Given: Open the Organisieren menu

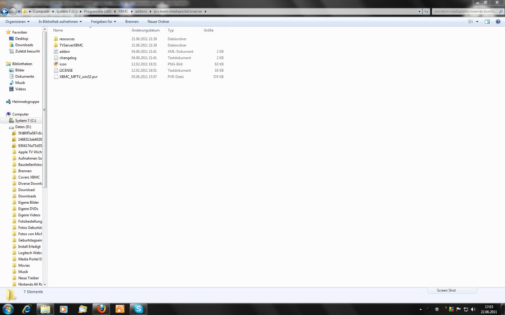Looking at the screenshot, I should (17, 22).
